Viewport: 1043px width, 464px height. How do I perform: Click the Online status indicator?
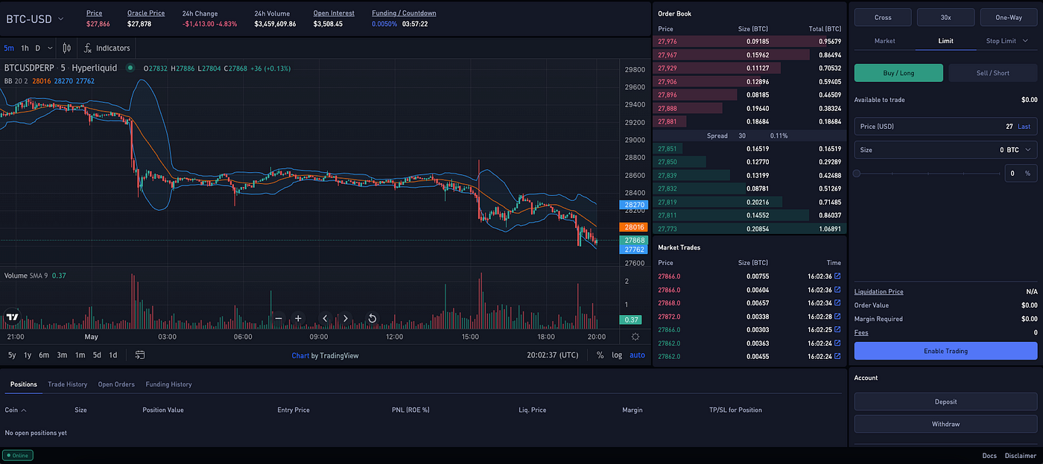pos(18,456)
